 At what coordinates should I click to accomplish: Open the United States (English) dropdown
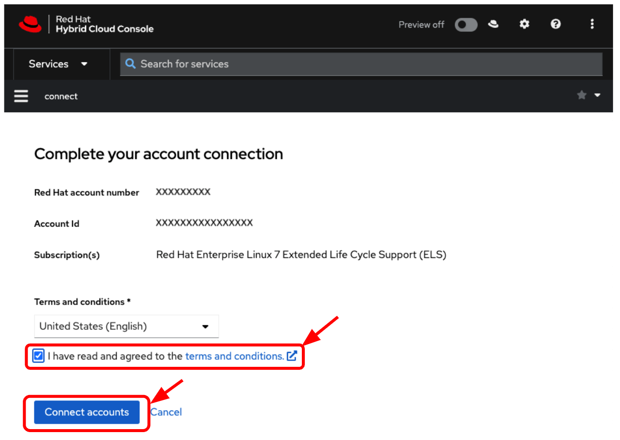(127, 326)
